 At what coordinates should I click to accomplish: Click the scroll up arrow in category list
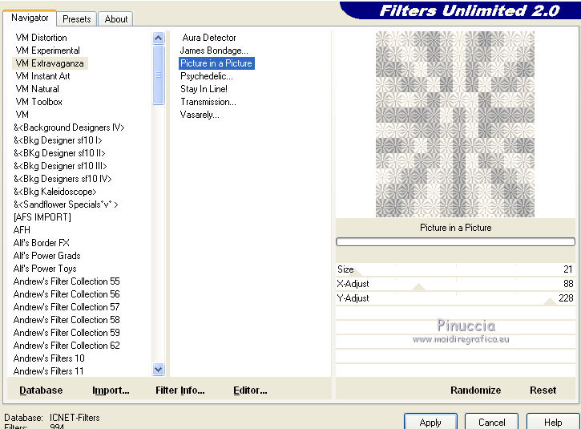point(158,38)
